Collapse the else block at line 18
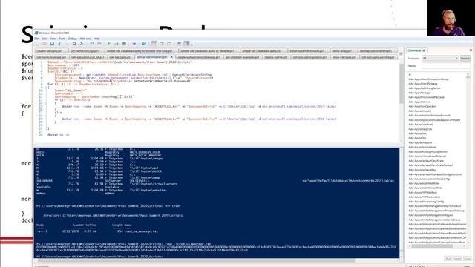Image resolution: width=475 pixels, height=267 pixels. 46,116
